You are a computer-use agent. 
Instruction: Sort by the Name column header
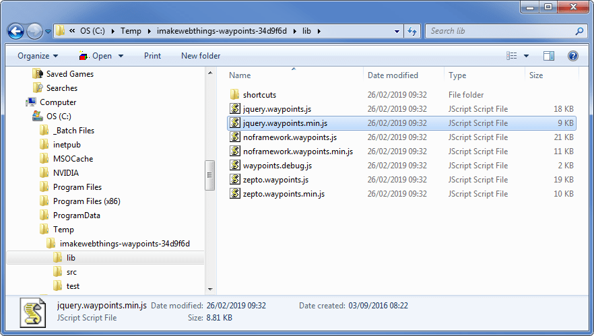pyautogui.click(x=240, y=75)
